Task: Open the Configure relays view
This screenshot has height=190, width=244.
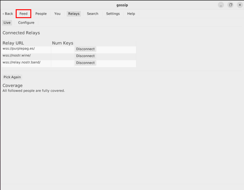Action: coord(26,23)
